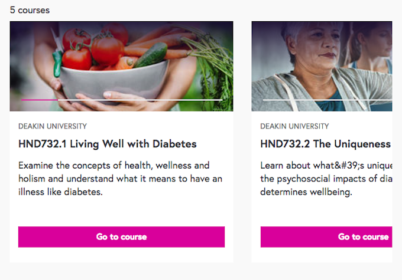Screen dimensions: 402x280
Task: Click Deakin University label on HND732.2 card
Action: pos(294,126)
